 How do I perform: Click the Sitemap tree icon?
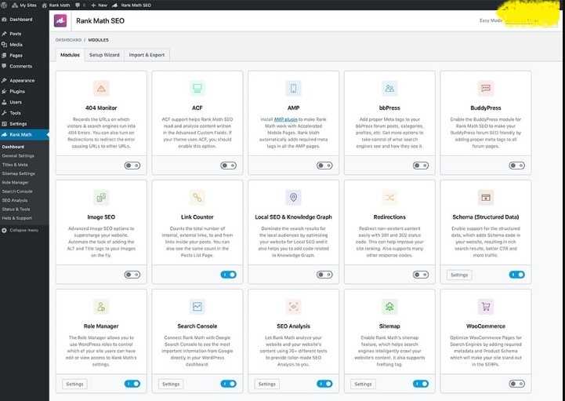click(389, 307)
